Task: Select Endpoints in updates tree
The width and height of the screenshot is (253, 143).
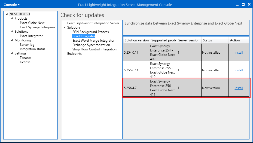Action: pyautogui.click(x=74, y=54)
